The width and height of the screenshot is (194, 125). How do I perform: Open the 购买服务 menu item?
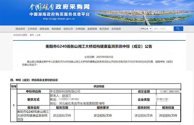(56, 29)
